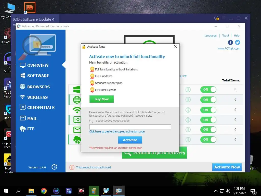
Task: Click the paste copied activation code link
Action: (117, 131)
